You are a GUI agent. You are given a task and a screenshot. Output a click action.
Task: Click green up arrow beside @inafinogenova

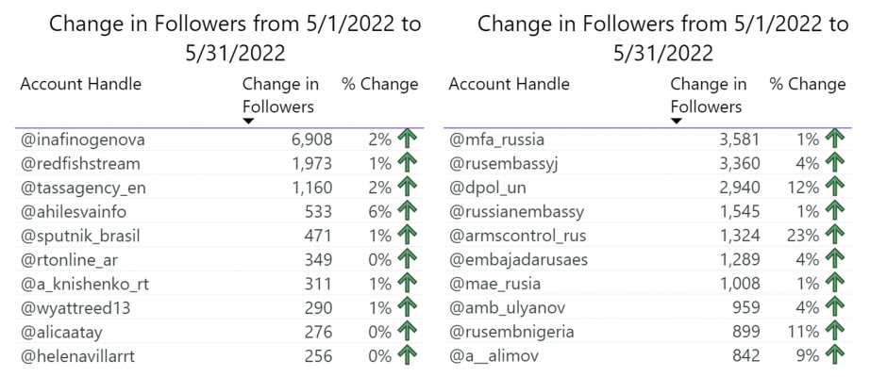[x=407, y=139]
